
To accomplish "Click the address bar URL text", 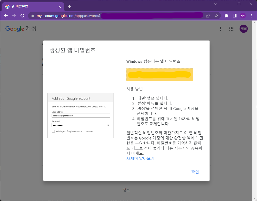I will click(x=68, y=16).
